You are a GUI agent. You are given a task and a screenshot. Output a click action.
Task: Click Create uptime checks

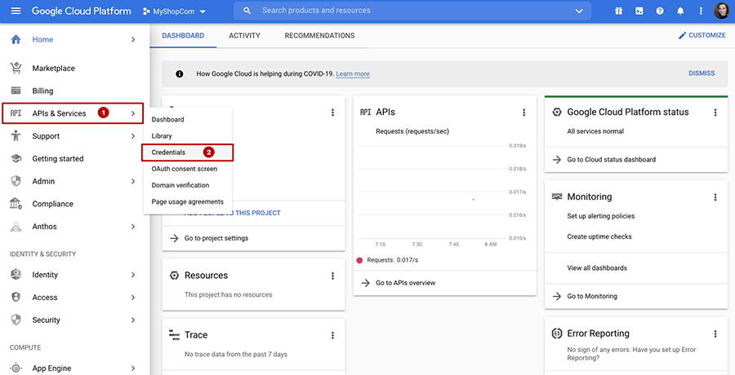599,237
